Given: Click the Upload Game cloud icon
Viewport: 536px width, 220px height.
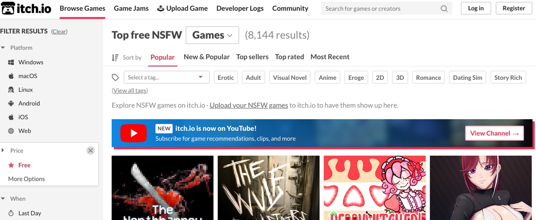Looking at the screenshot, I should point(161,8).
